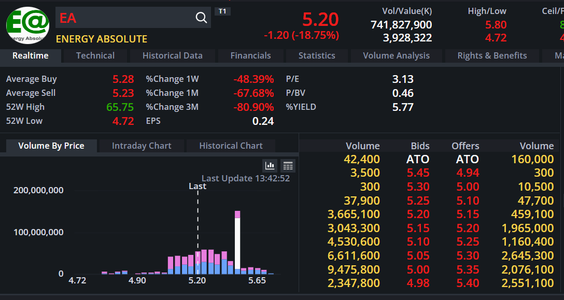
Task: Click the Energy Absolute company logo
Action: click(x=27, y=25)
